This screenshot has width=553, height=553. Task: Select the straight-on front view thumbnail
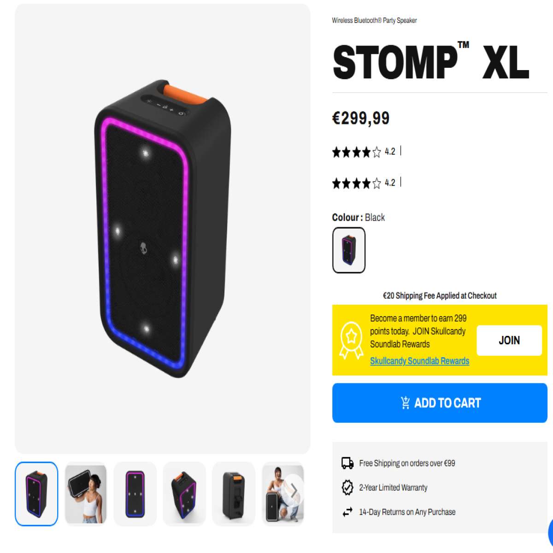[x=135, y=494]
